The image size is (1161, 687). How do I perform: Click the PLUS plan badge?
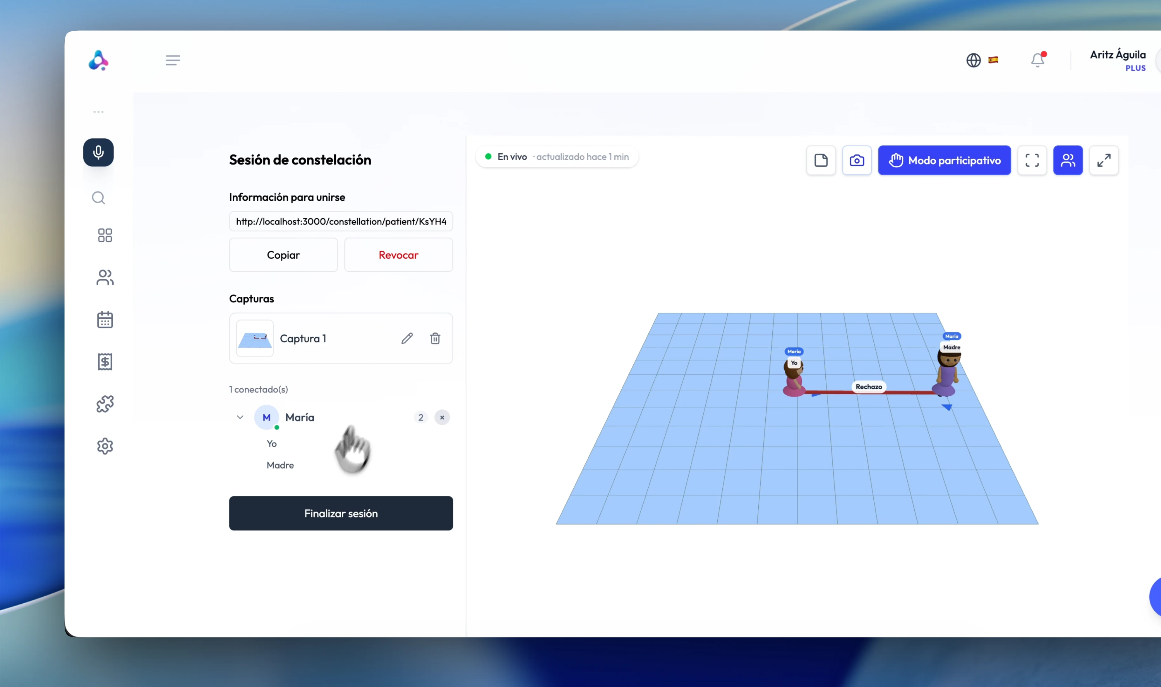pyautogui.click(x=1135, y=68)
